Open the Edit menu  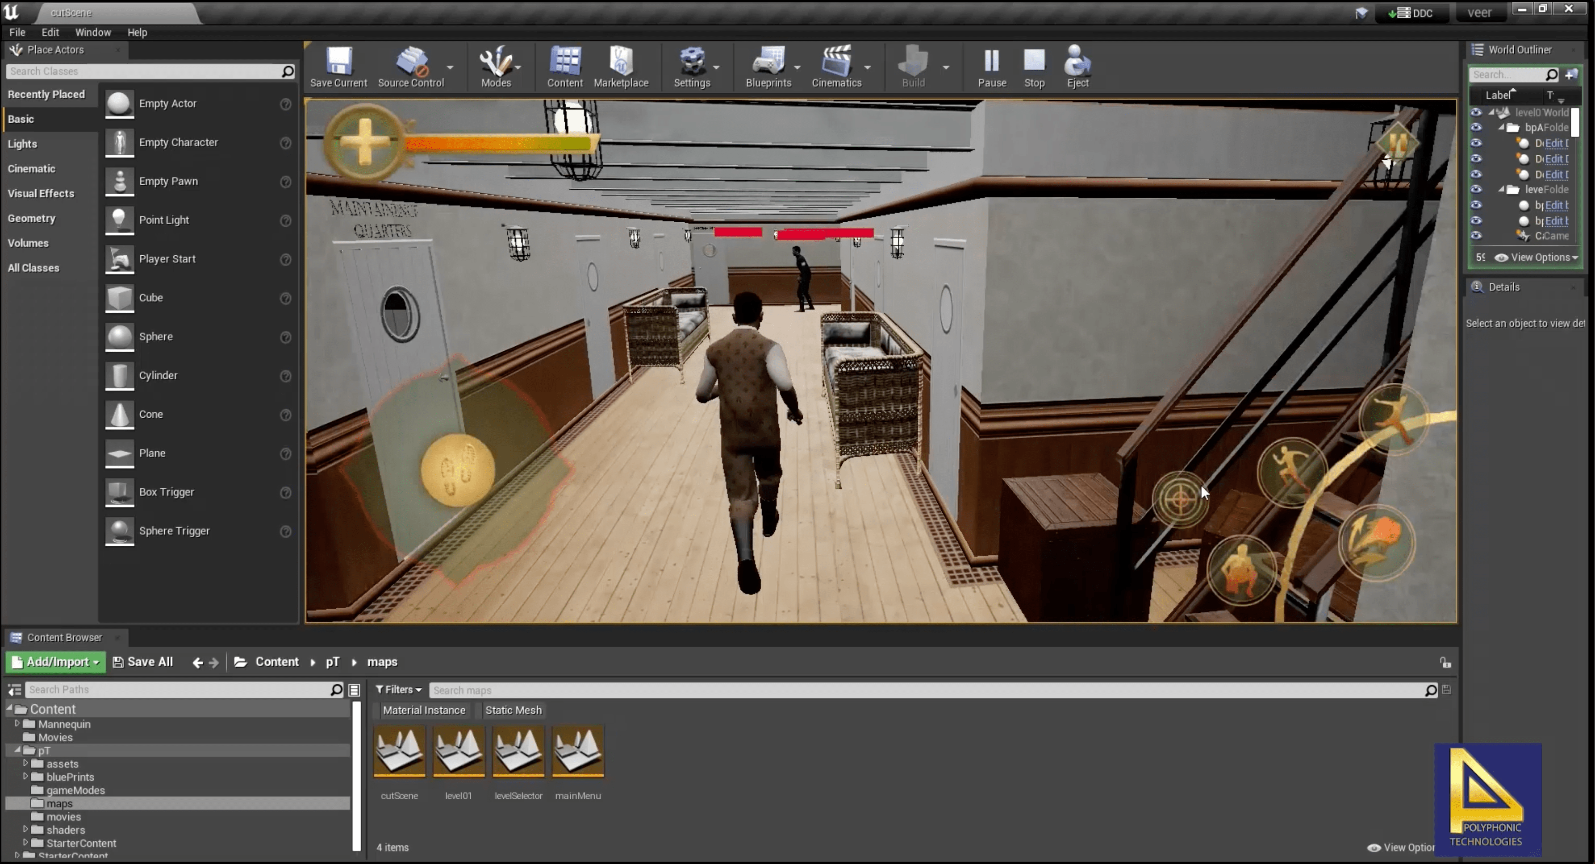click(50, 33)
